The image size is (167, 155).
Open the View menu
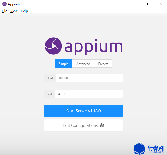[14, 11]
